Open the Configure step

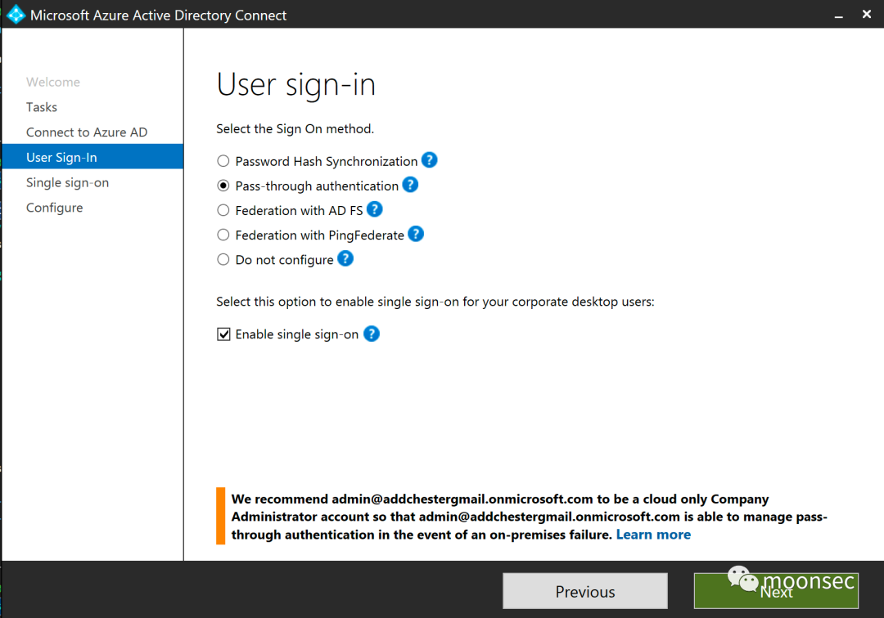tap(55, 208)
